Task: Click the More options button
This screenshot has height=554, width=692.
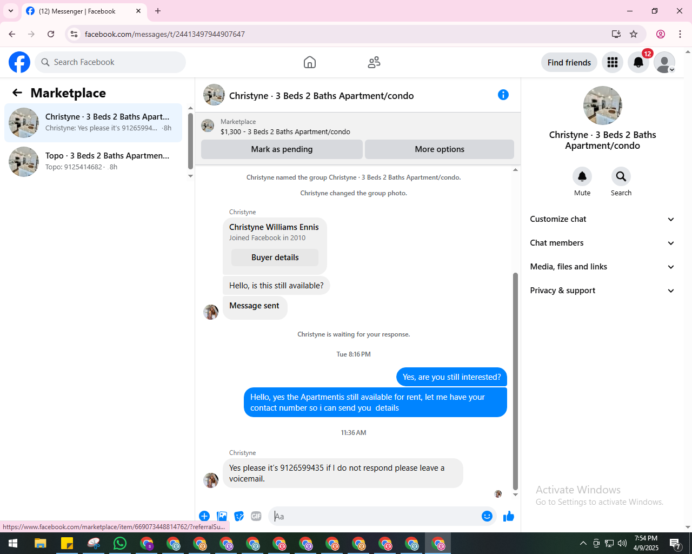Action: (440, 149)
